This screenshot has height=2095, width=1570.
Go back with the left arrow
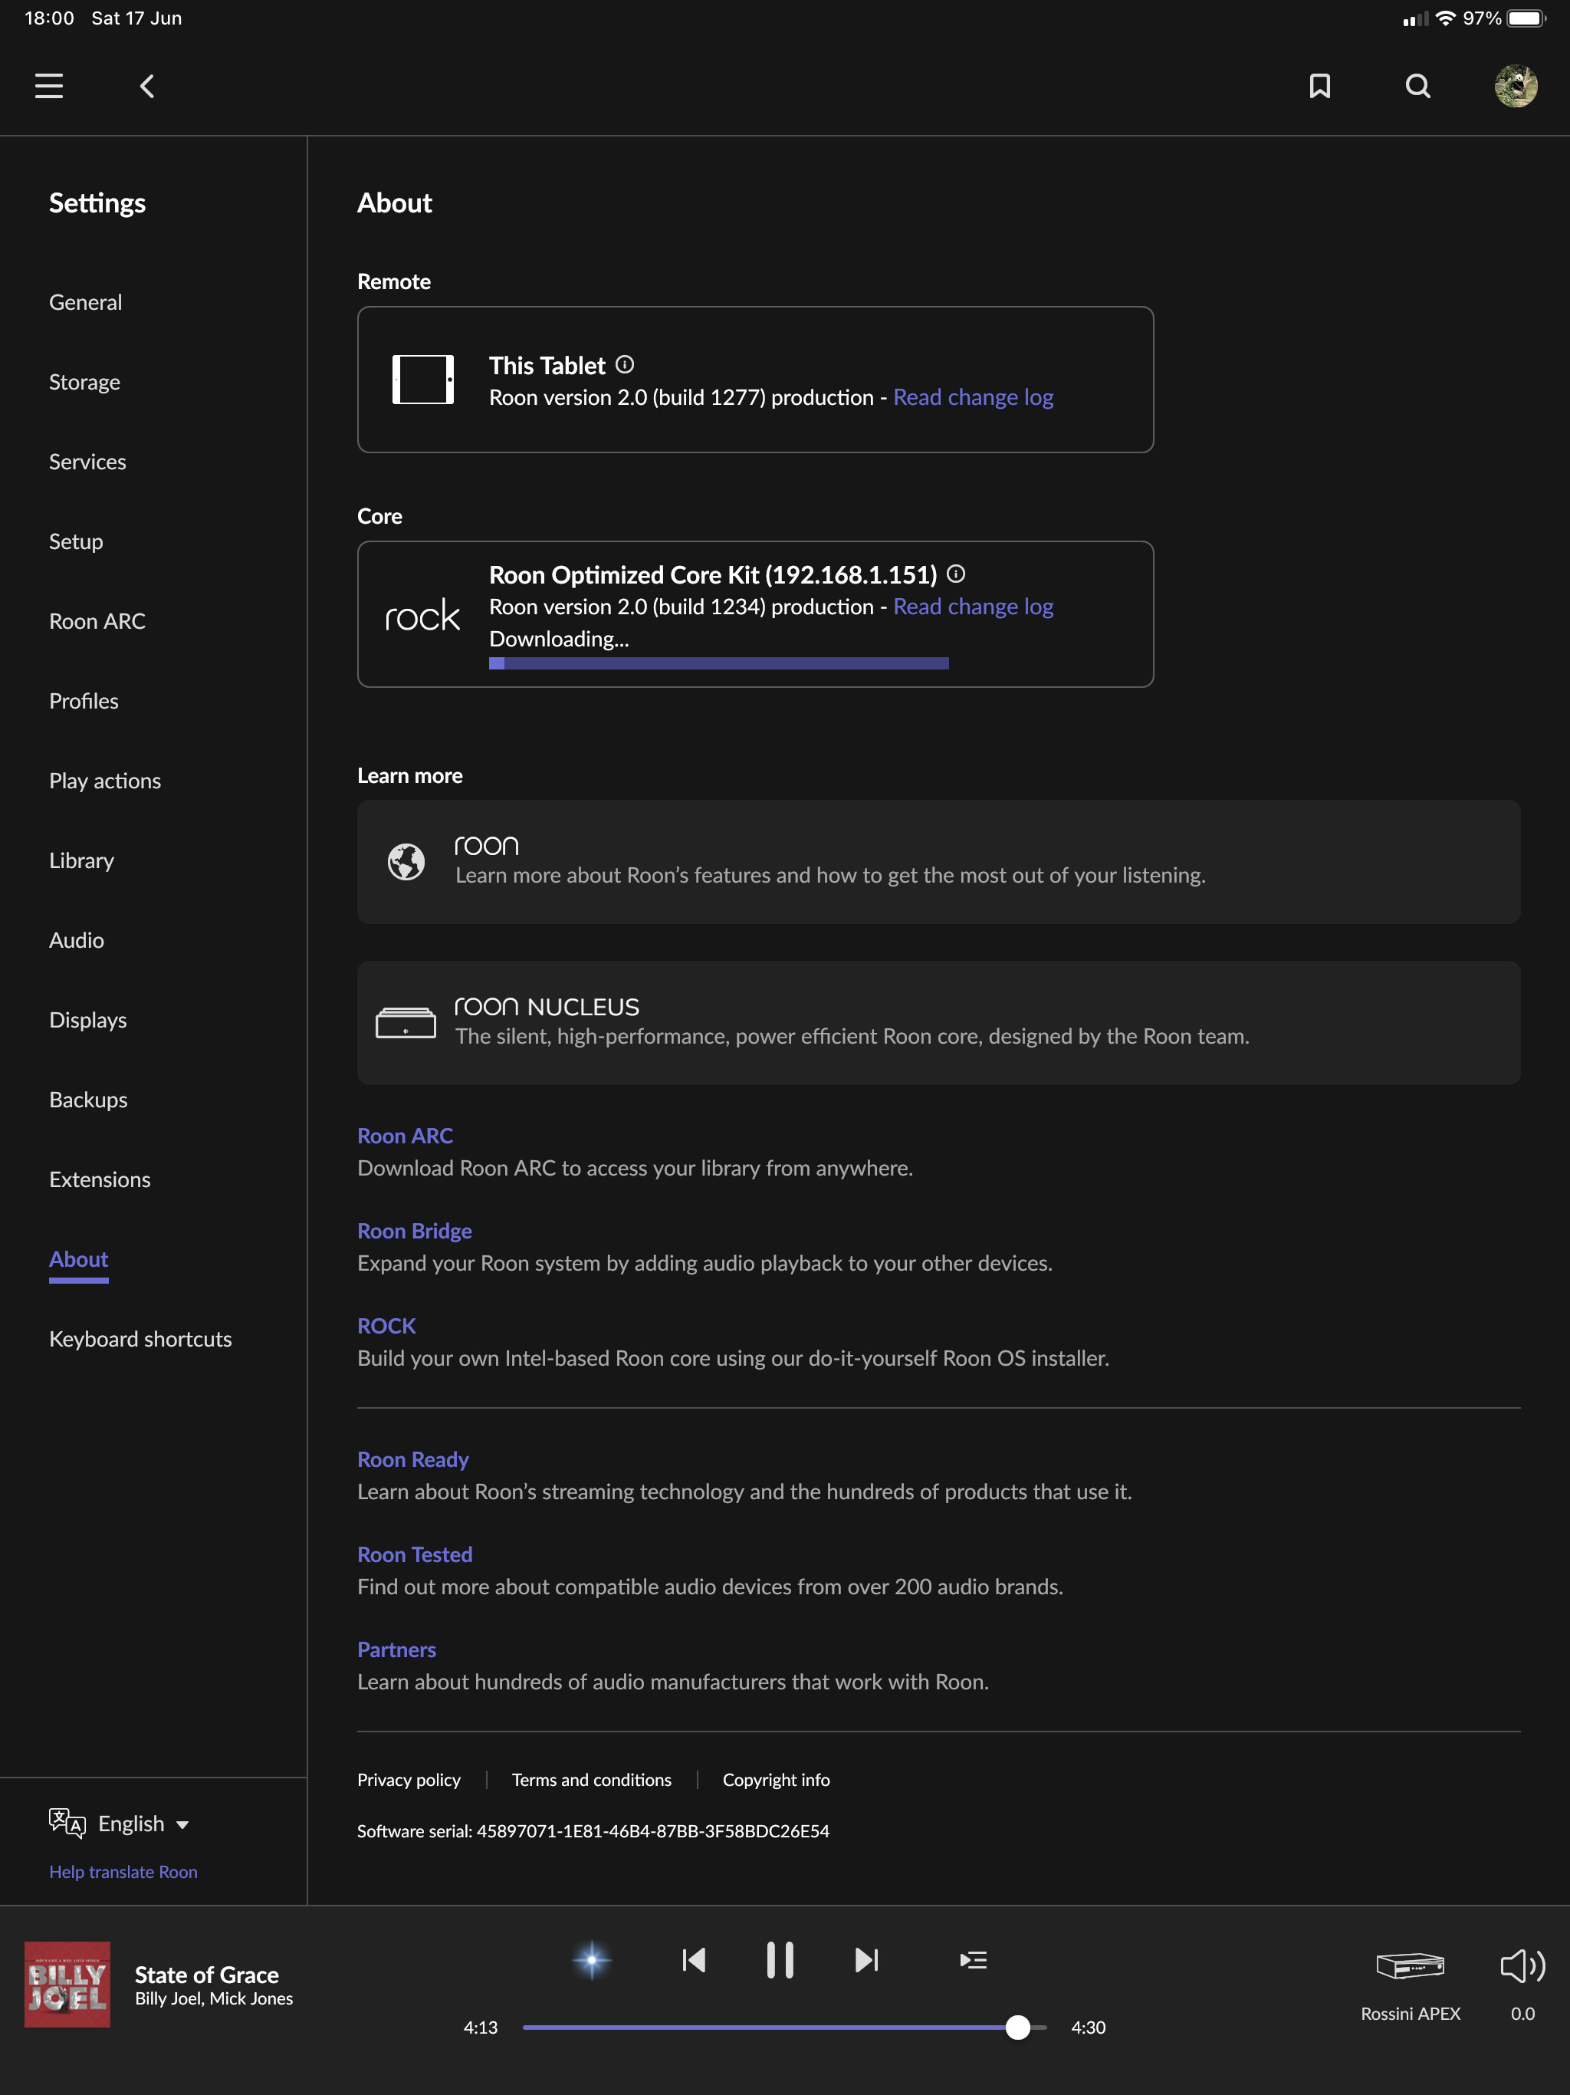tap(146, 86)
